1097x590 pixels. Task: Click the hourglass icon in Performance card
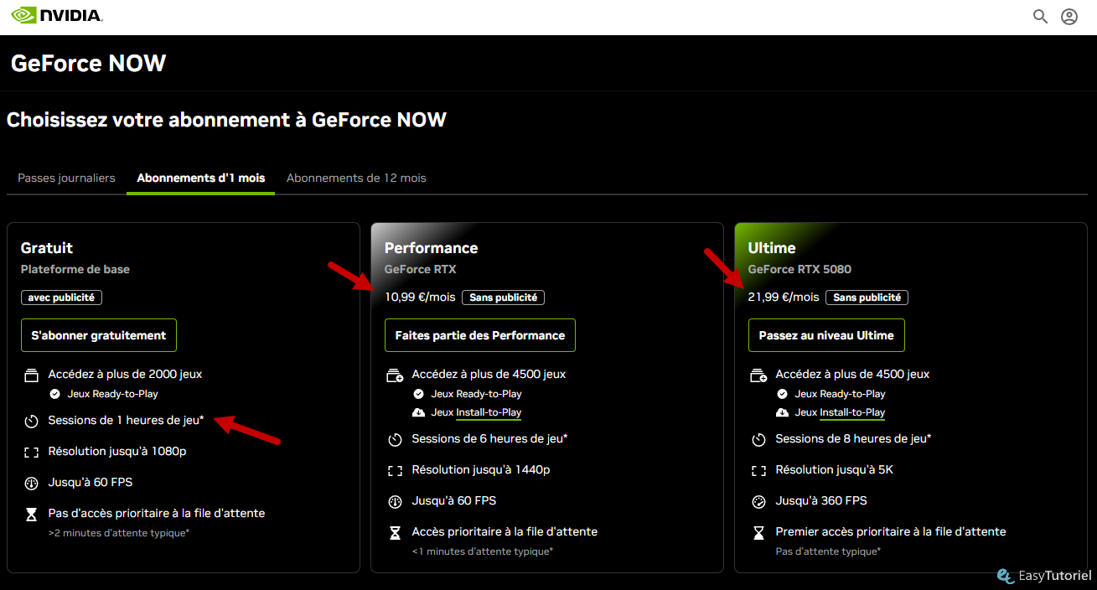click(x=395, y=532)
